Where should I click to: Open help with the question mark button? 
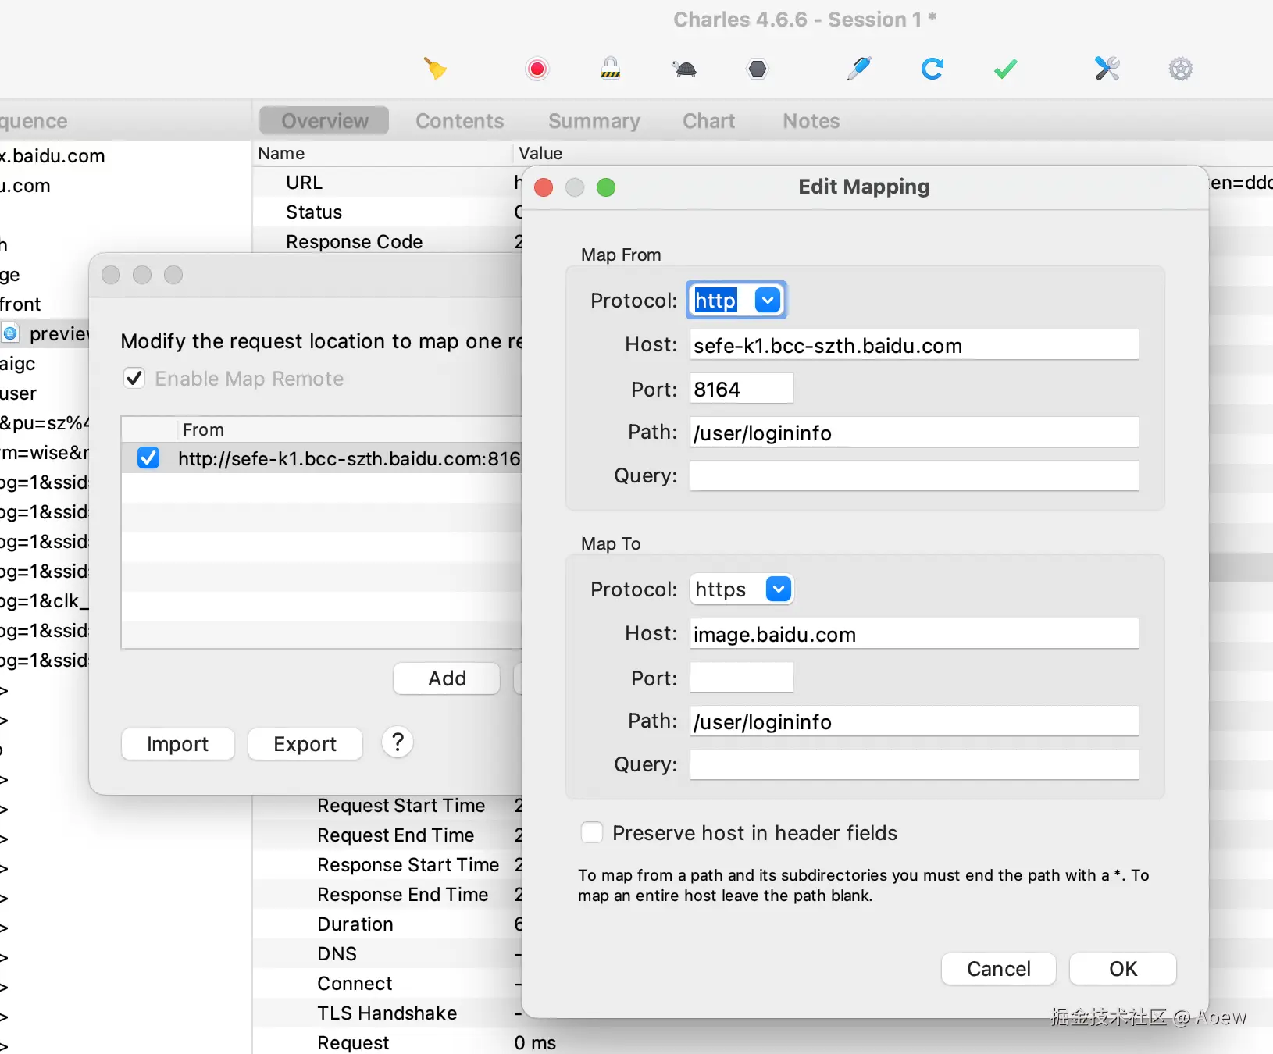tap(398, 742)
